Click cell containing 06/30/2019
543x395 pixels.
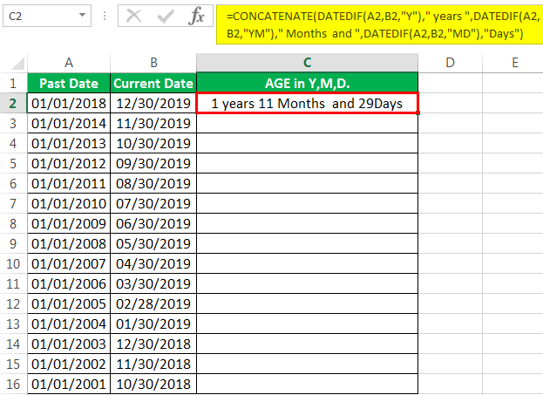point(153,223)
